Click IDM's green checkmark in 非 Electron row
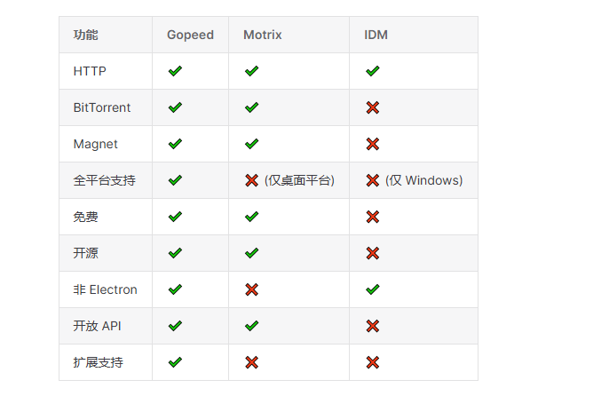609x396 pixels. pos(373,289)
